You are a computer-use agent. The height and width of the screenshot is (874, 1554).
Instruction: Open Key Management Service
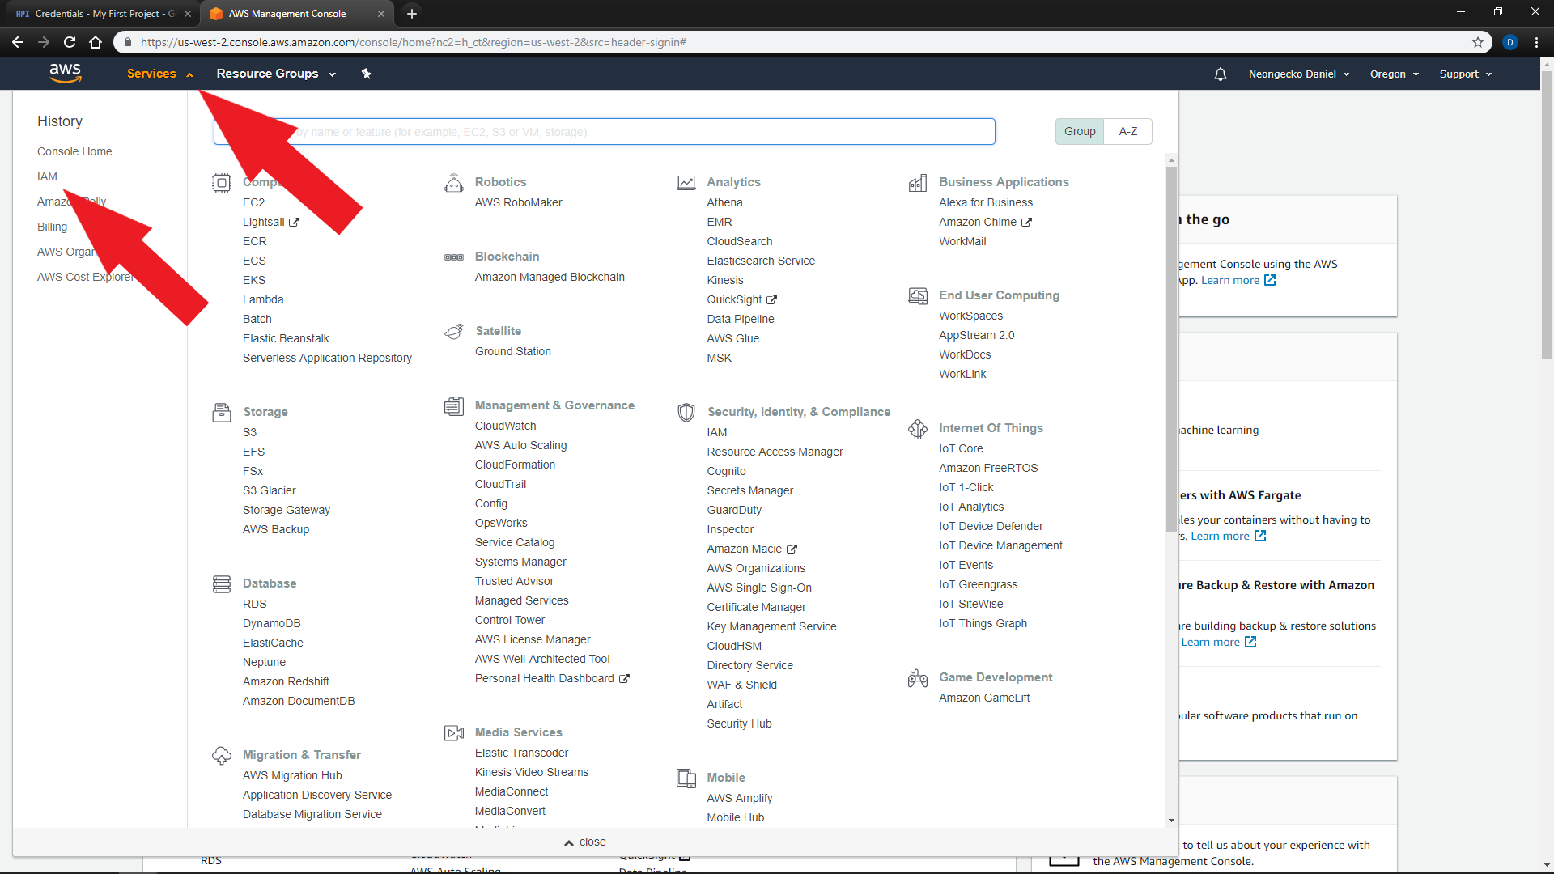point(771,626)
